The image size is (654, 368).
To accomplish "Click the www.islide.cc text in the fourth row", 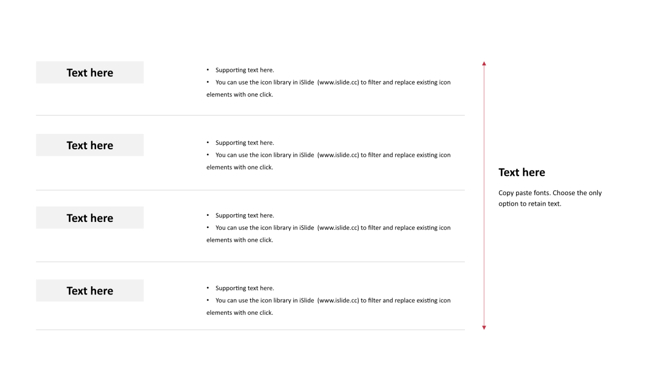I will [338, 300].
